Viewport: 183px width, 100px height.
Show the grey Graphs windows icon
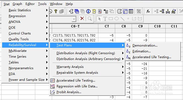[83, 11]
